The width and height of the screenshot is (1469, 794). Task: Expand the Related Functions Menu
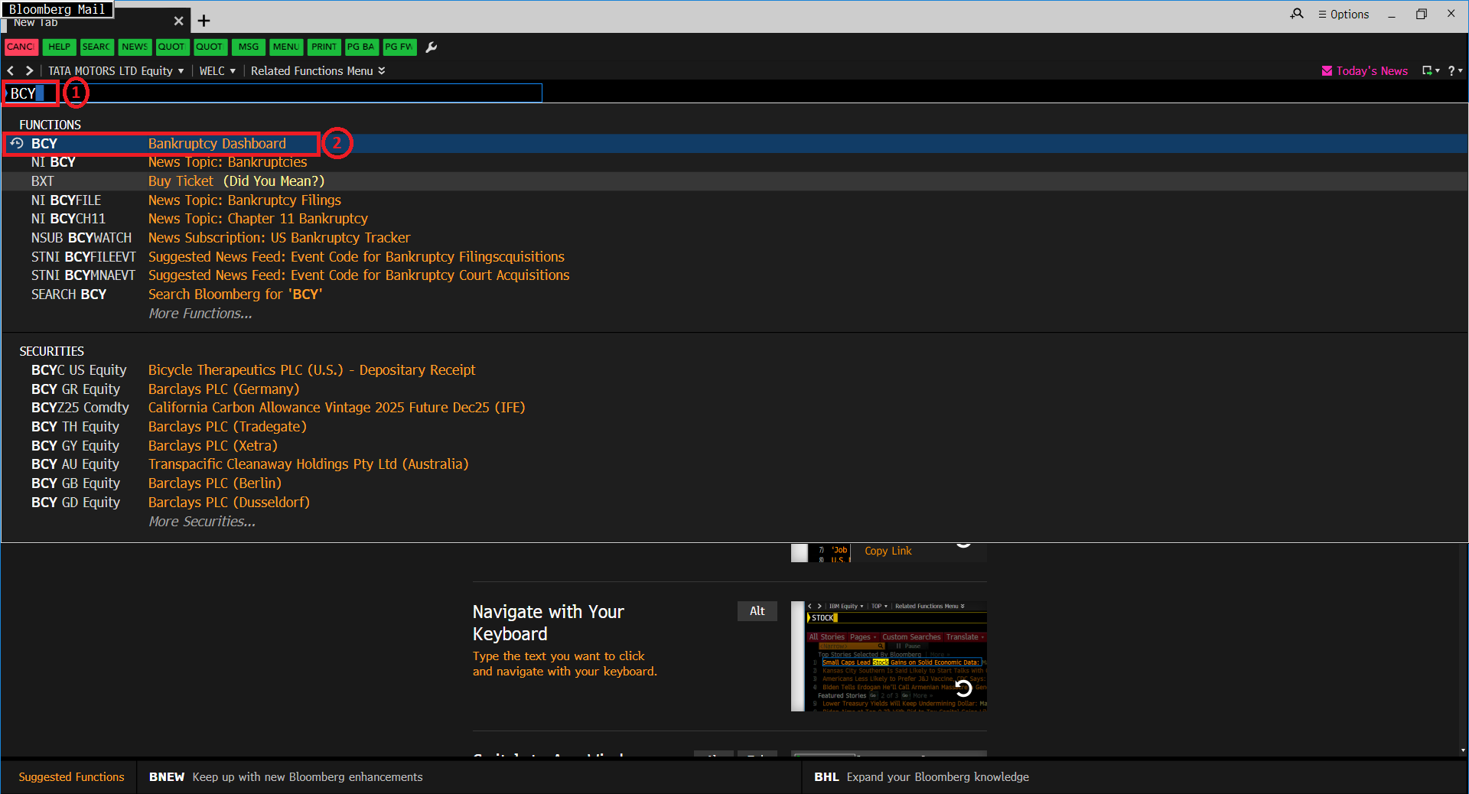click(318, 70)
